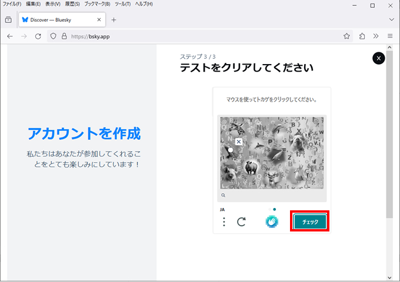
Task: Open captcha options three-dot menu
Action: point(224,222)
